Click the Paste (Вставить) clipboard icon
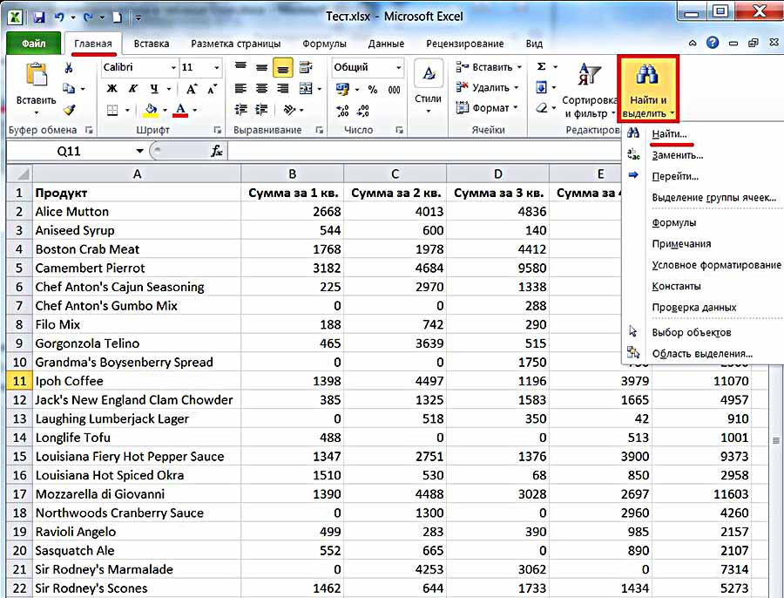 pos(36,76)
